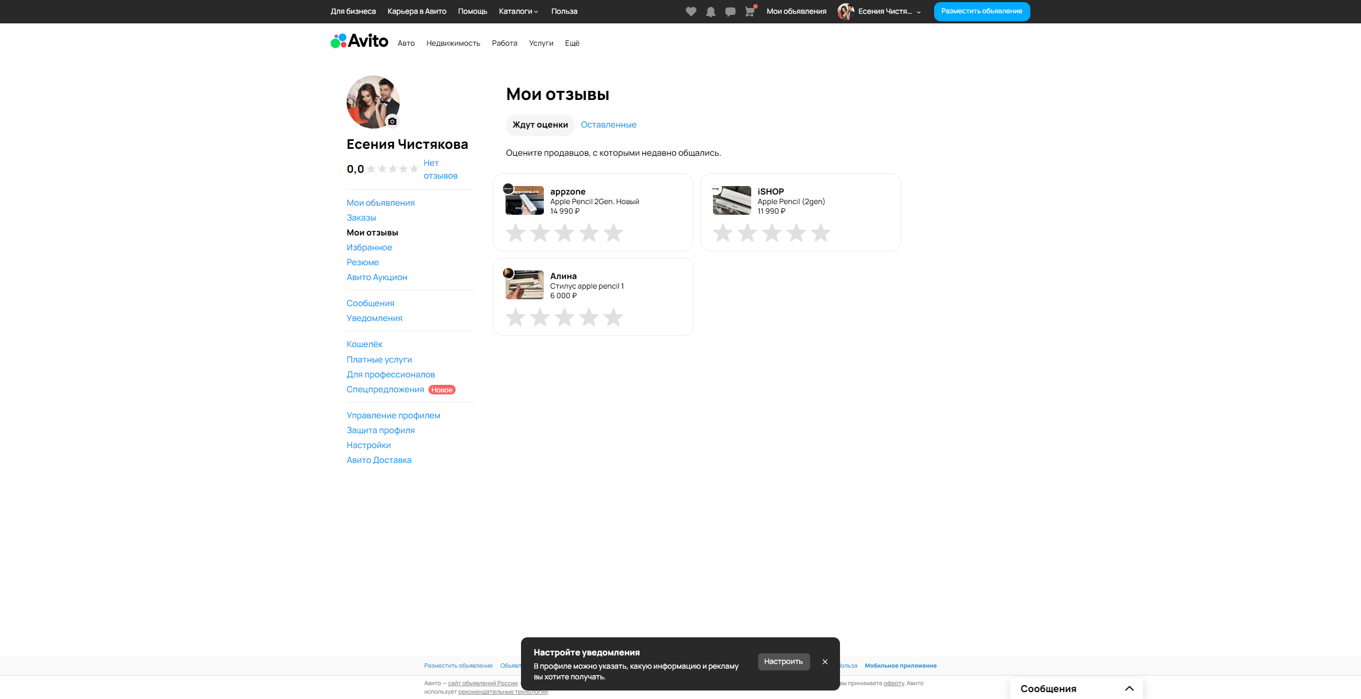Open Стилус apple pencil 1 thumbnail
The height and width of the screenshot is (699, 1361).
coord(525,285)
